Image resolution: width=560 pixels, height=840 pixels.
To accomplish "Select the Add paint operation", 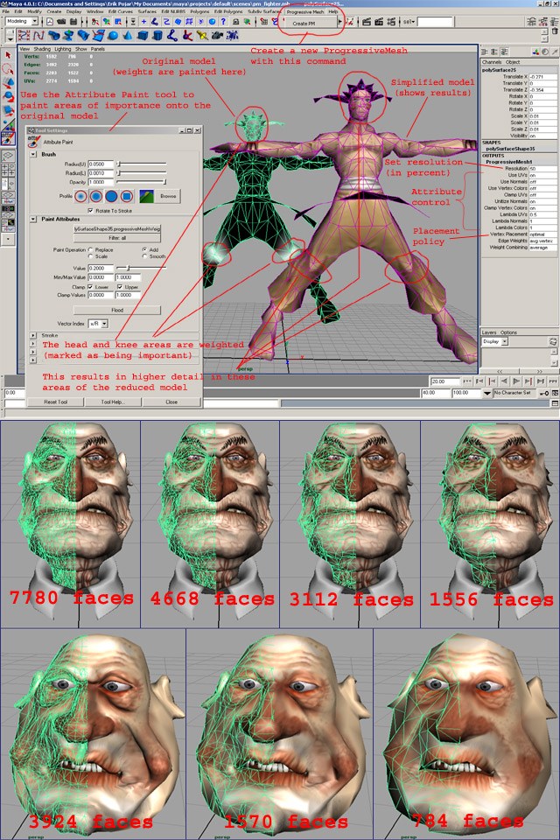I will tap(144, 249).
